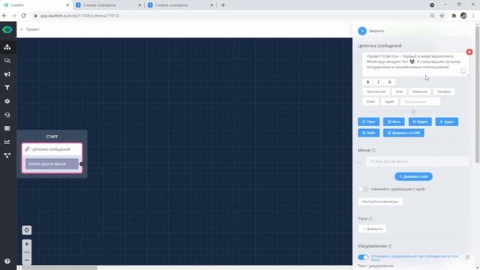The width and height of the screenshot is (480, 270).
Task: Click the menu answer input field
Action: pyautogui.click(x=417, y=161)
